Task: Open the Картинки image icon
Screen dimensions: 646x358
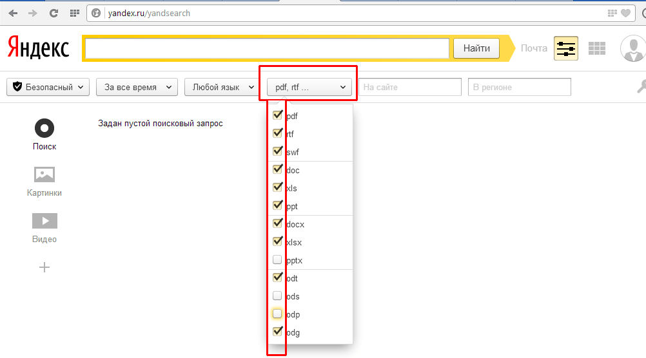Action: [44, 174]
